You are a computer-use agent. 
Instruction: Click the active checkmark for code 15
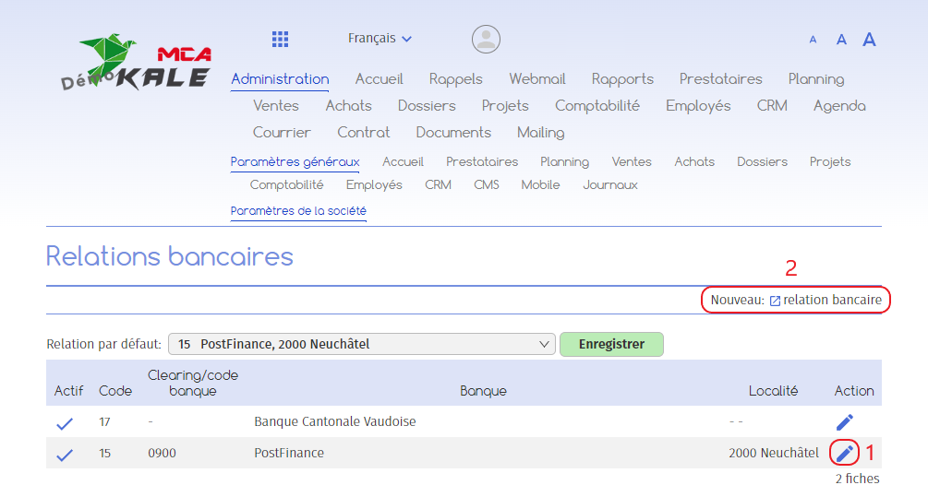point(65,455)
